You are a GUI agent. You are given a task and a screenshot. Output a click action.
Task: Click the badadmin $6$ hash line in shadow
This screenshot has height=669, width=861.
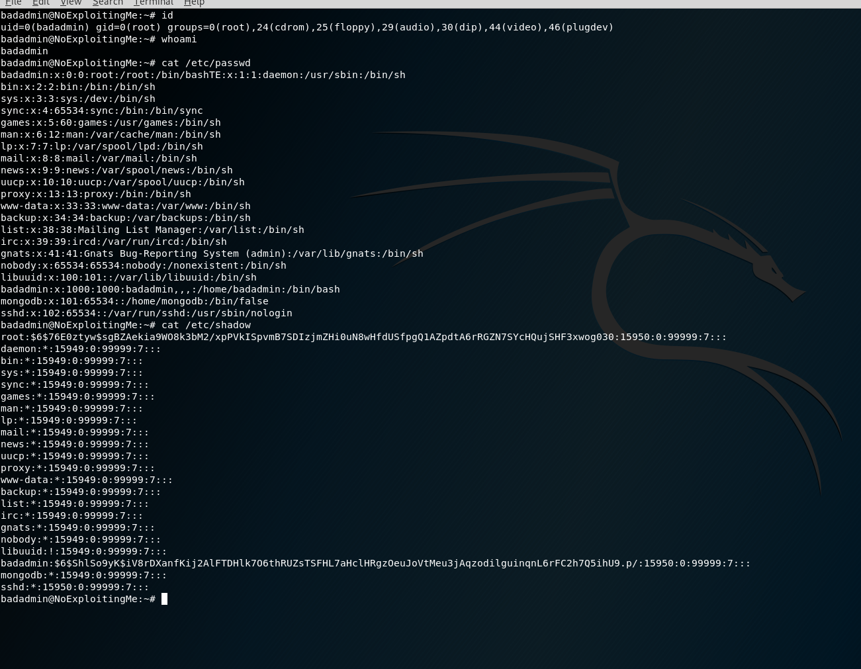375,563
